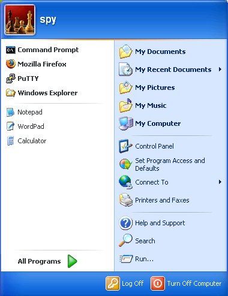Click the My Documents folder icon
This screenshot has height=296, width=228.
click(126, 52)
